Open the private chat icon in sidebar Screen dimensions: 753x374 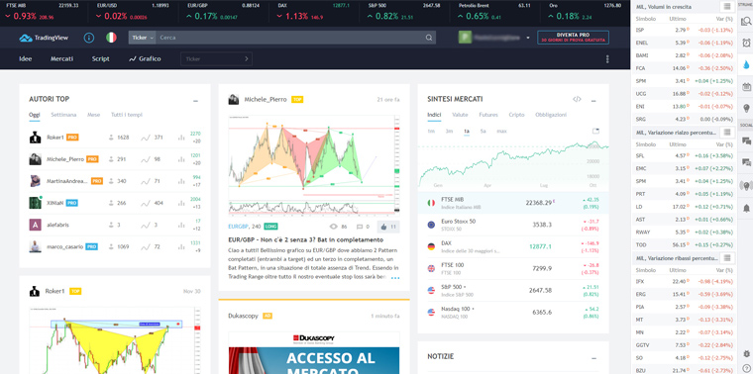pyautogui.click(x=746, y=162)
